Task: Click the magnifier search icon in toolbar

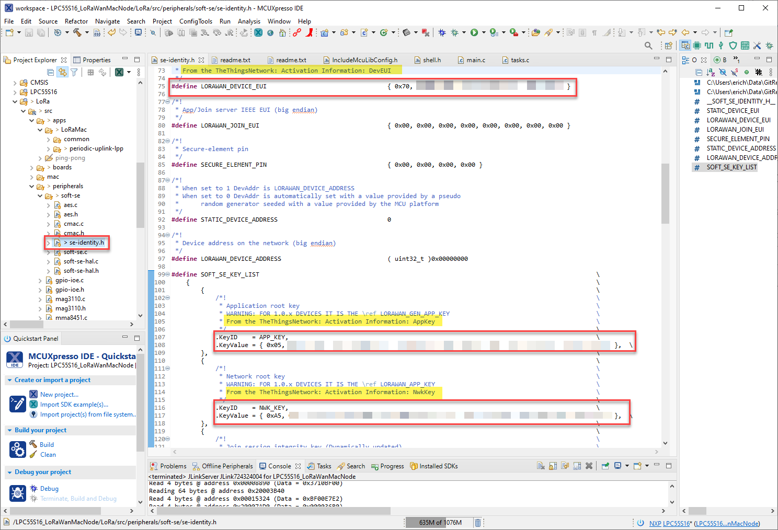Action: pos(648,45)
